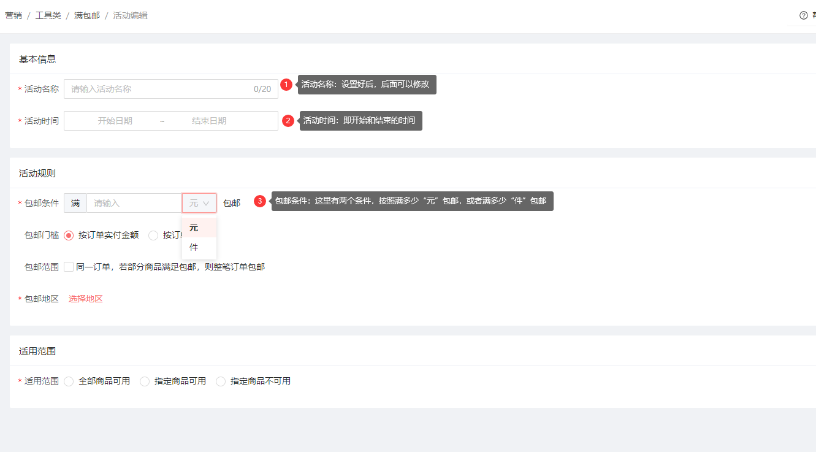The height and width of the screenshot is (452, 816).
Task: Click the red number 2 badge
Action: click(x=288, y=121)
